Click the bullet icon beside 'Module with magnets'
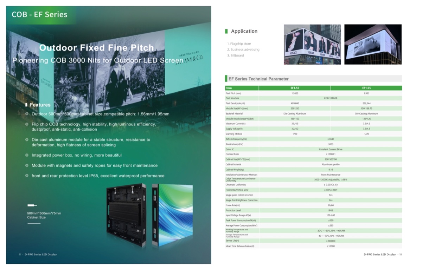Viewport: 422px width, 270px height. [x=27, y=165]
